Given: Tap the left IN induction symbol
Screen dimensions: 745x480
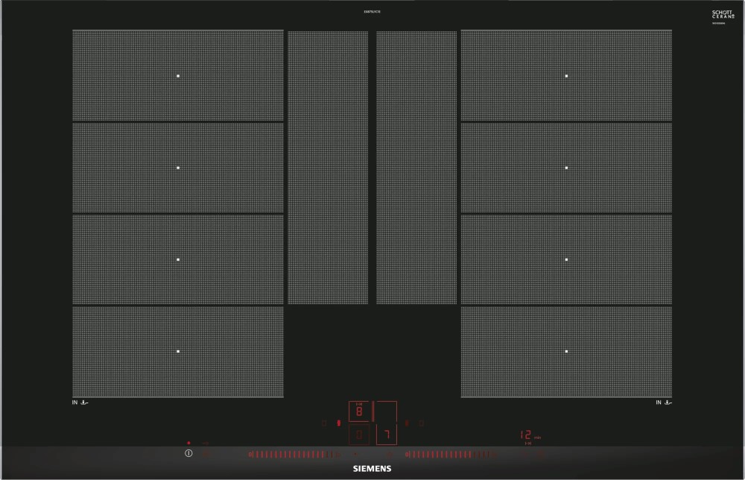Looking at the screenshot, I should [x=80, y=402].
